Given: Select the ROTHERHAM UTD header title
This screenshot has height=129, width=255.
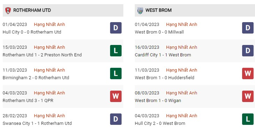Looking at the screenshot, I should click(x=32, y=10).
